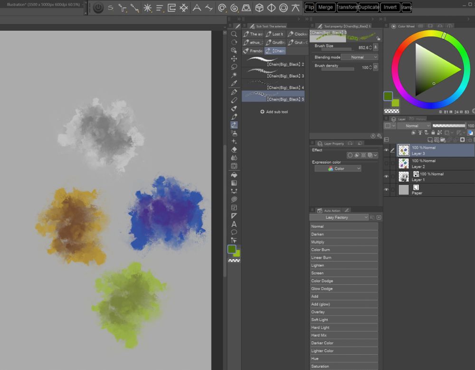Show hidden Layer 2 via eye box
The height and width of the screenshot is (370, 475).
[386, 164]
